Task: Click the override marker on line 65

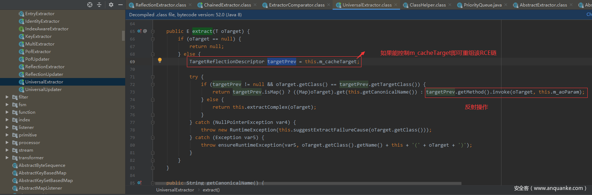Action: point(139,31)
